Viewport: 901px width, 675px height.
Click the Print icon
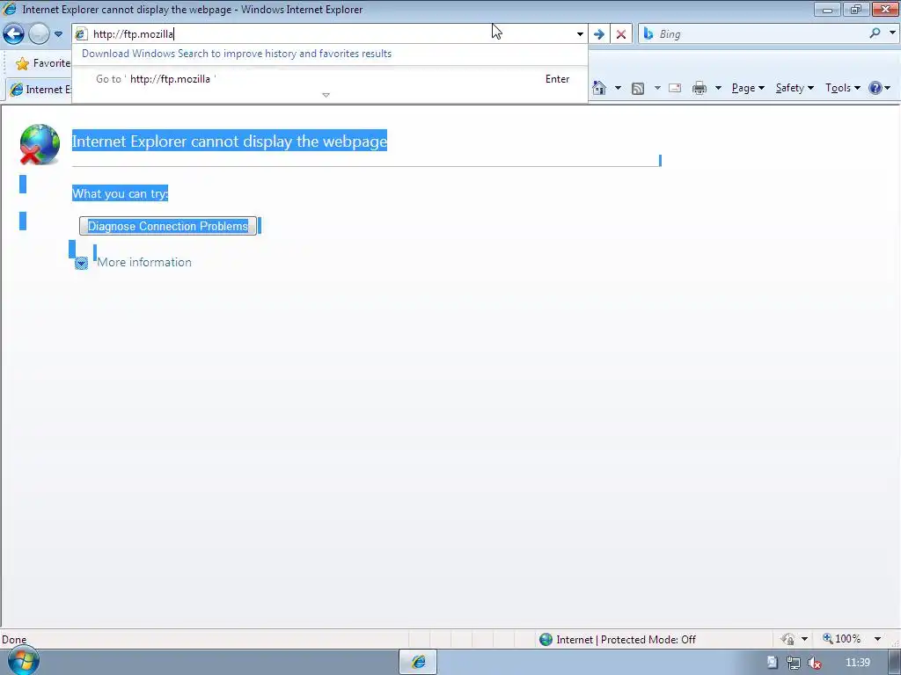click(700, 88)
